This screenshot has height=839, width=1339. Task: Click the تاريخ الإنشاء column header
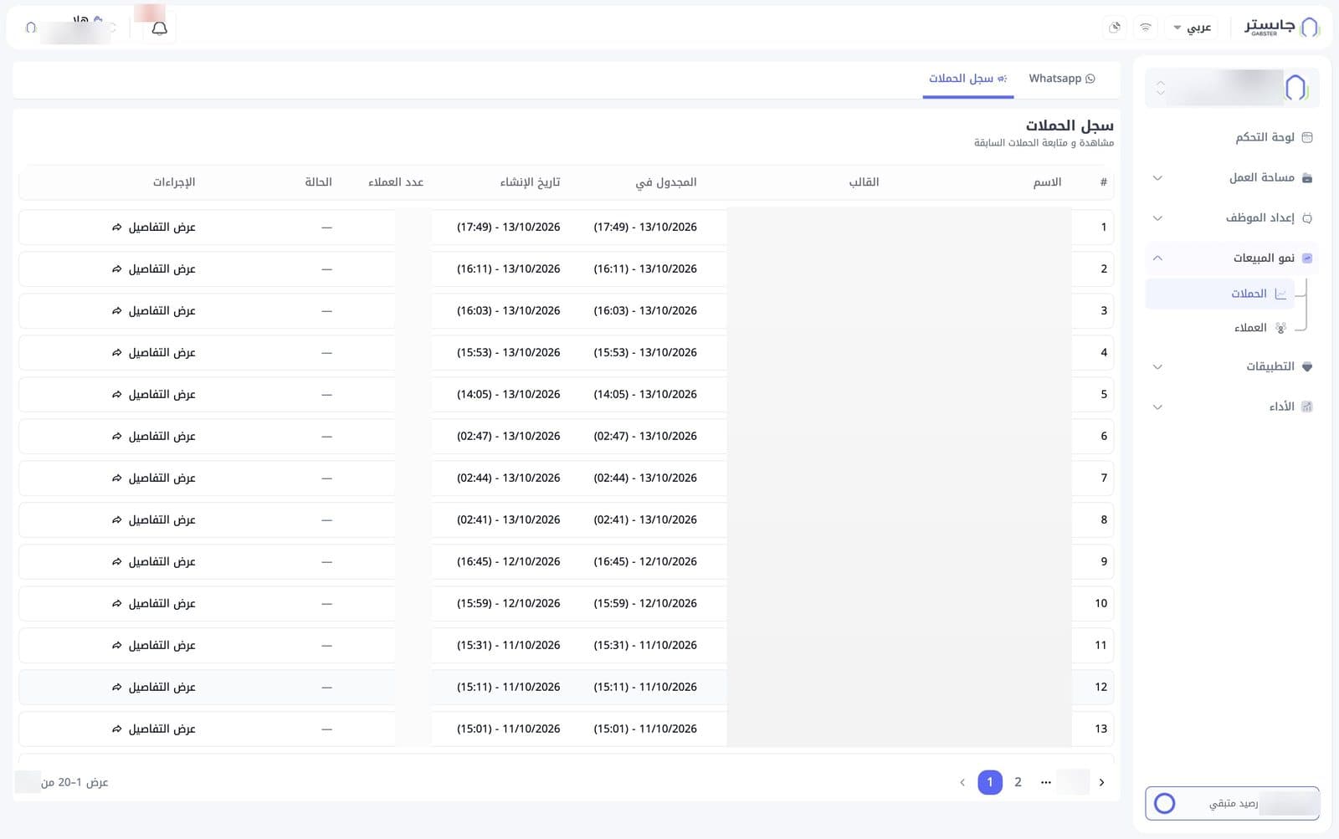click(x=530, y=182)
